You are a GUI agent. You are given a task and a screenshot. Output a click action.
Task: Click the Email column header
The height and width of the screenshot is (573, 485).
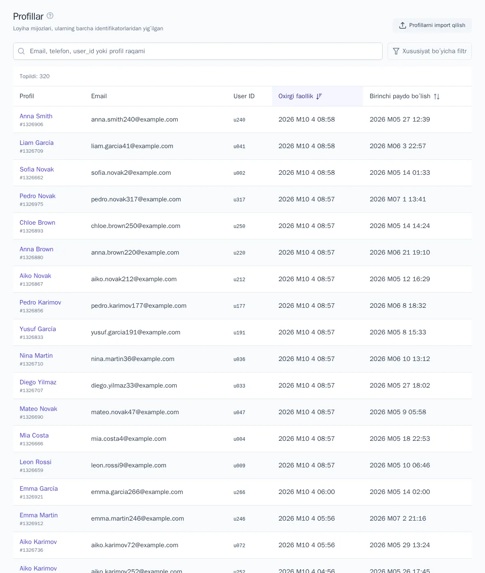click(x=99, y=96)
